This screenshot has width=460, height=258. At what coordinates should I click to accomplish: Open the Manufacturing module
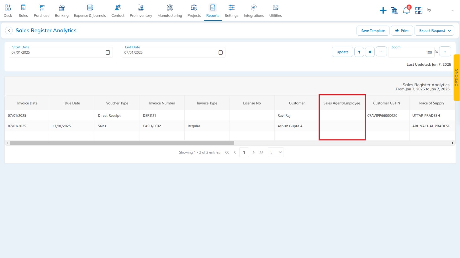[x=170, y=11]
